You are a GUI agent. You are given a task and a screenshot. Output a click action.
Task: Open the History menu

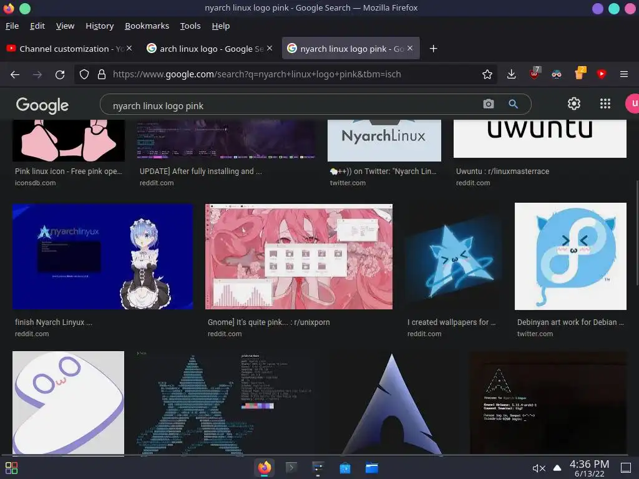click(99, 26)
